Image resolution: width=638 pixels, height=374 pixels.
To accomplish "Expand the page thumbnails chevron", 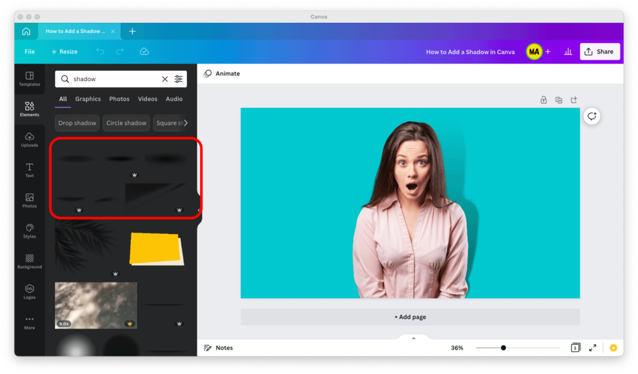I will click(x=414, y=339).
